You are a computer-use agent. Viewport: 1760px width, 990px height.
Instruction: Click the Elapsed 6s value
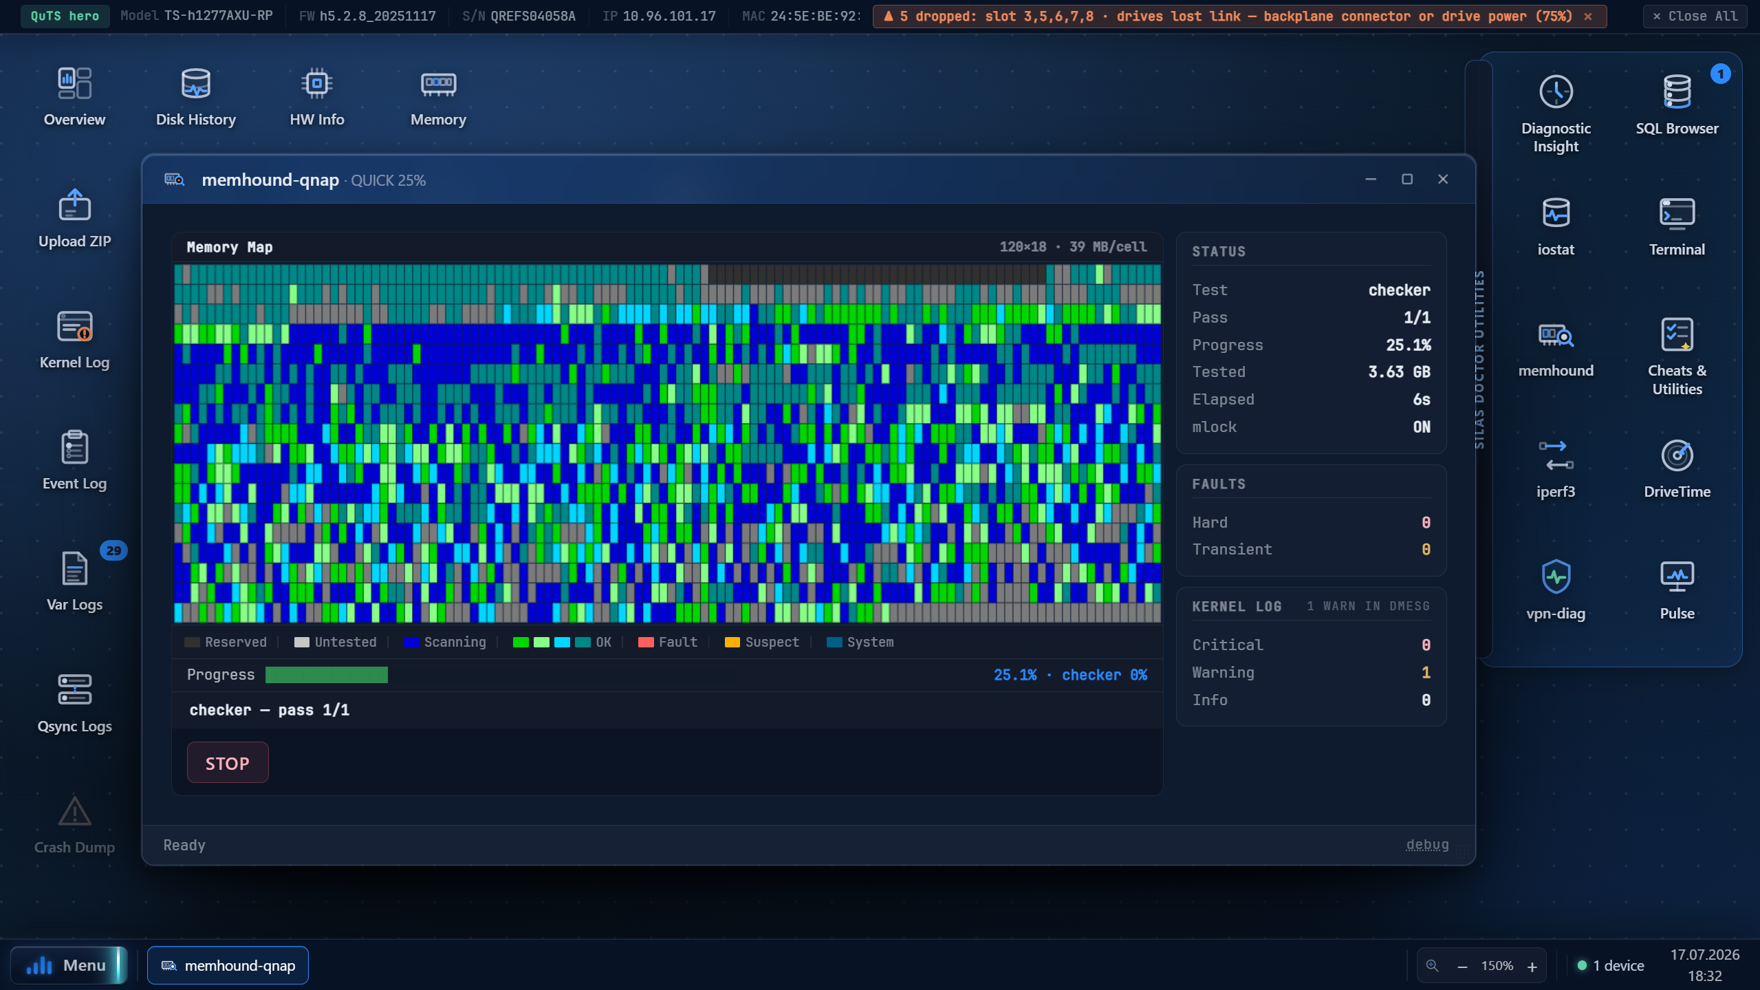tap(1422, 399)
